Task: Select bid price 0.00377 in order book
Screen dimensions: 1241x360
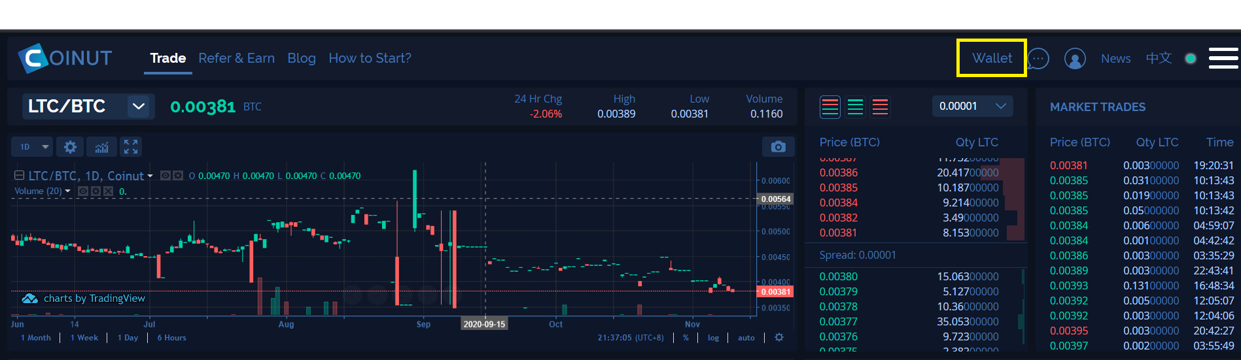Action: pyautogui.click(x=839, y=321)
